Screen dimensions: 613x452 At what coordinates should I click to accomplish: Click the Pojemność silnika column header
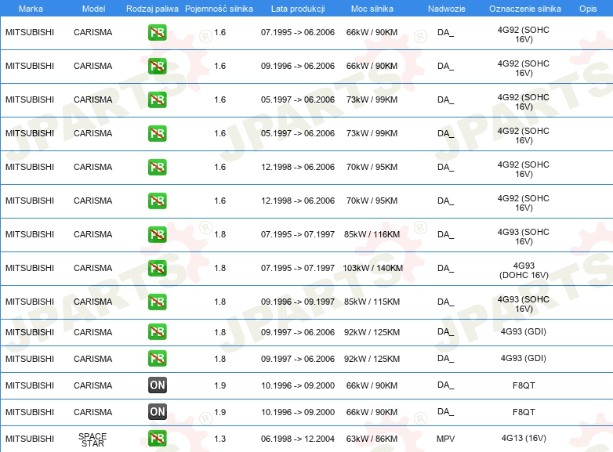click(x=219, y=9)
